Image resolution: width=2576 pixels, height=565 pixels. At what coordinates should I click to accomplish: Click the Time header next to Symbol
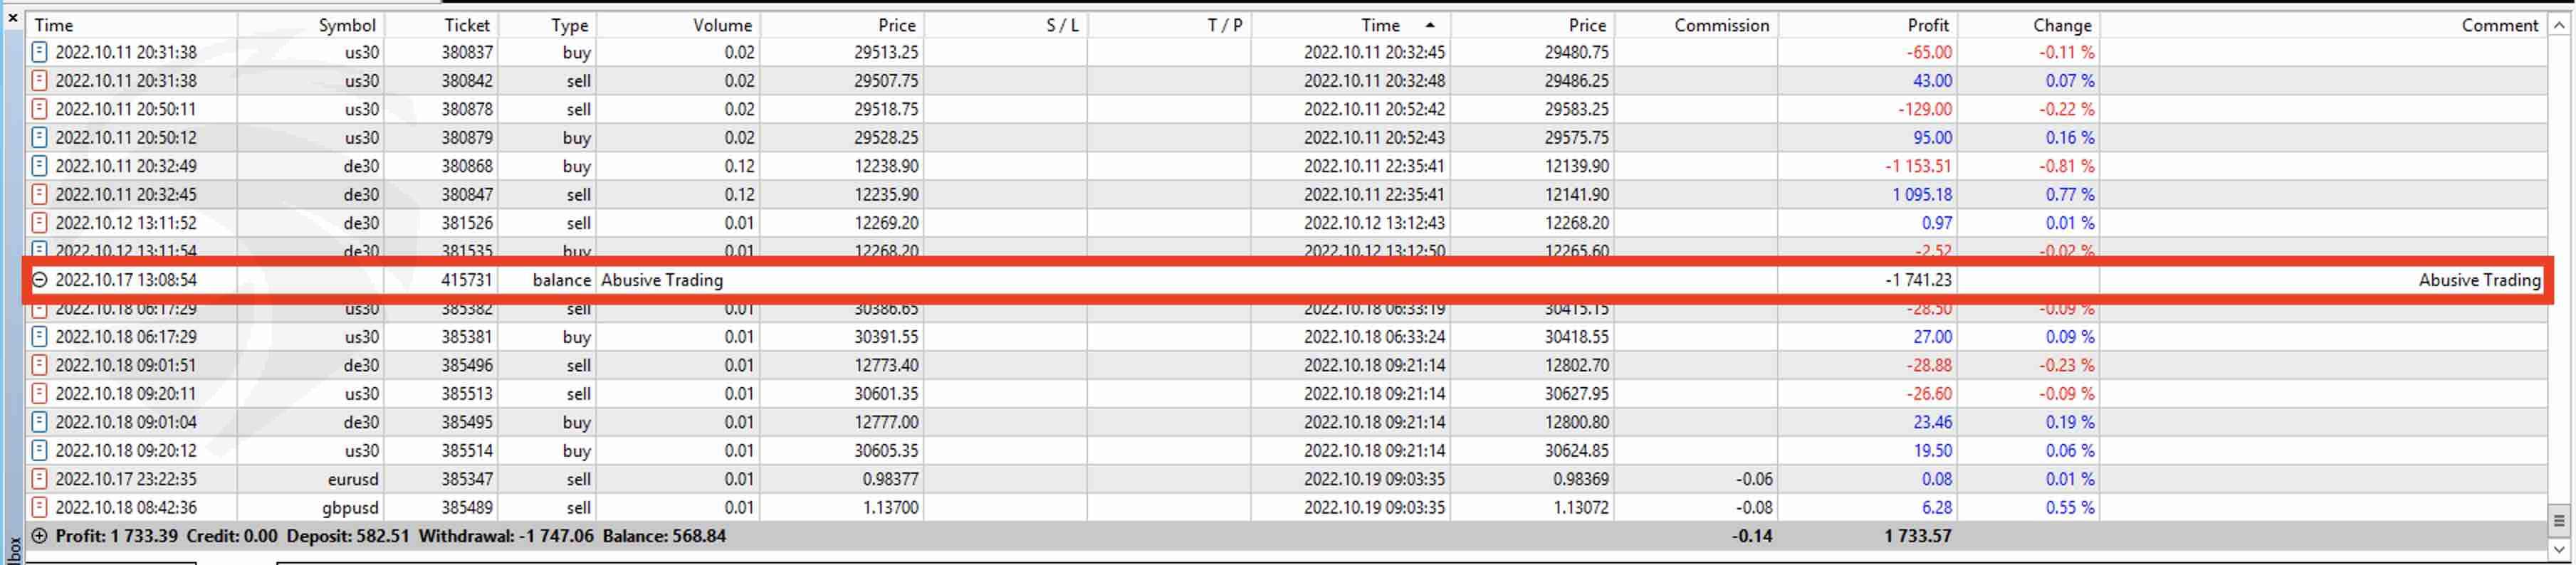click(x=131, y=25)
